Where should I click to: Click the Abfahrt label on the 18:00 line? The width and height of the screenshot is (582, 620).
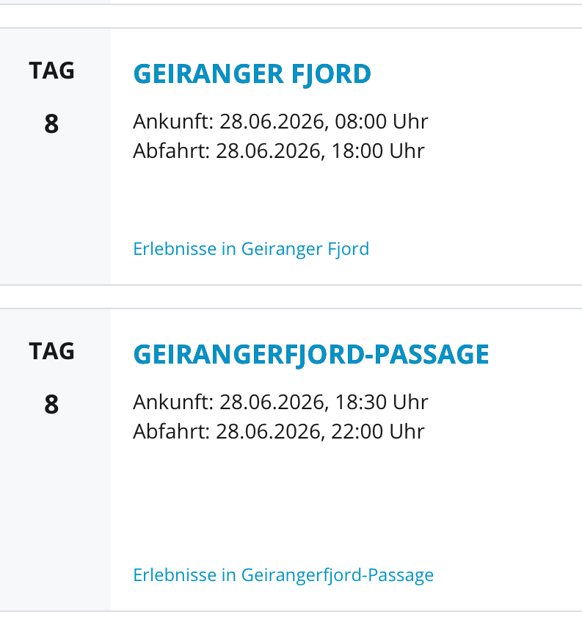172,151
